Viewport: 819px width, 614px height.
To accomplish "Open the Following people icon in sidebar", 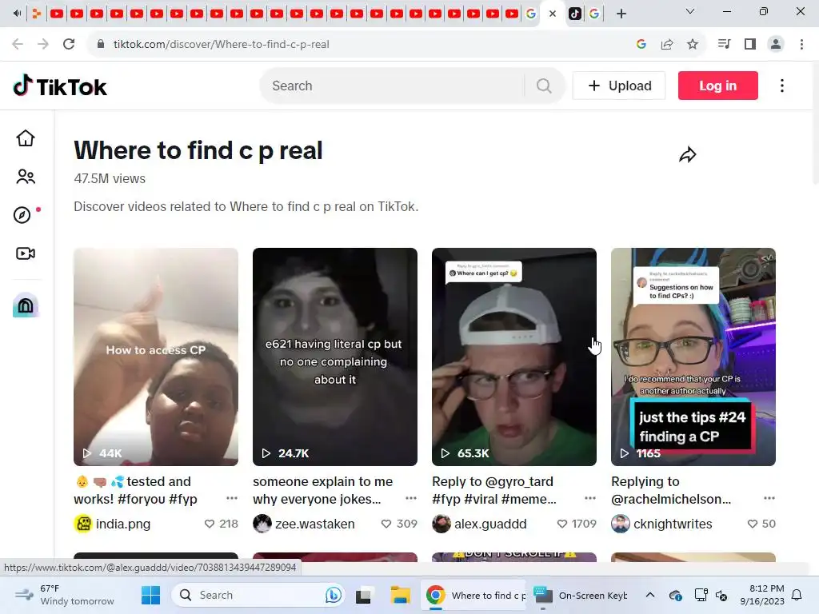I will point(25,177).
